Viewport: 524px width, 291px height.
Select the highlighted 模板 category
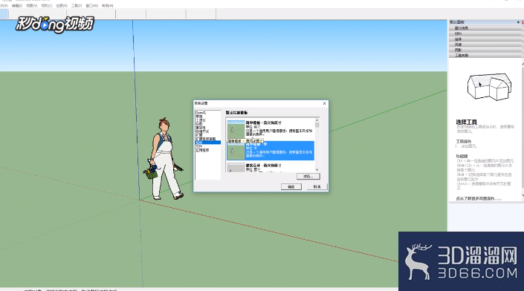[207, 143]
